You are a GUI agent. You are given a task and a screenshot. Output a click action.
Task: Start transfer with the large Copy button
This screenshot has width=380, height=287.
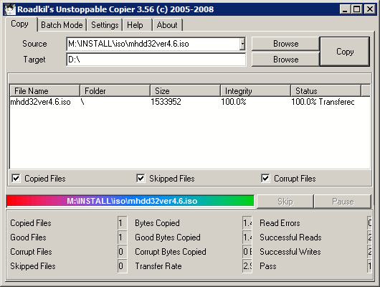(345, 52)
